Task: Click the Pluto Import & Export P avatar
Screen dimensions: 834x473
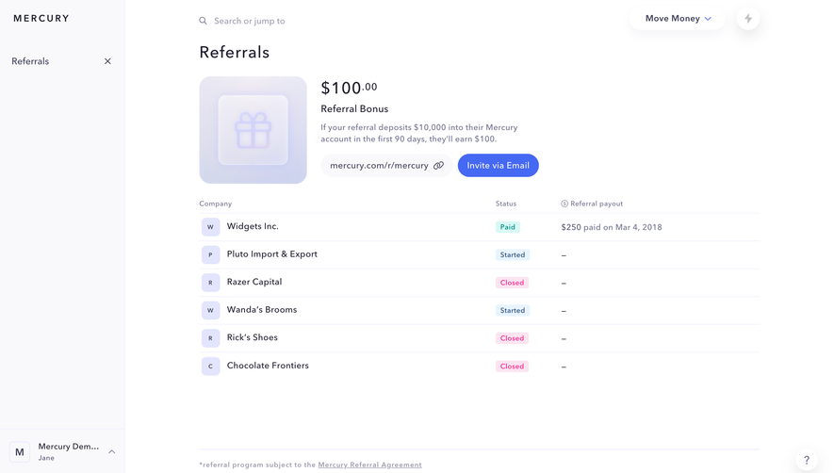Action: pos(211,254)
